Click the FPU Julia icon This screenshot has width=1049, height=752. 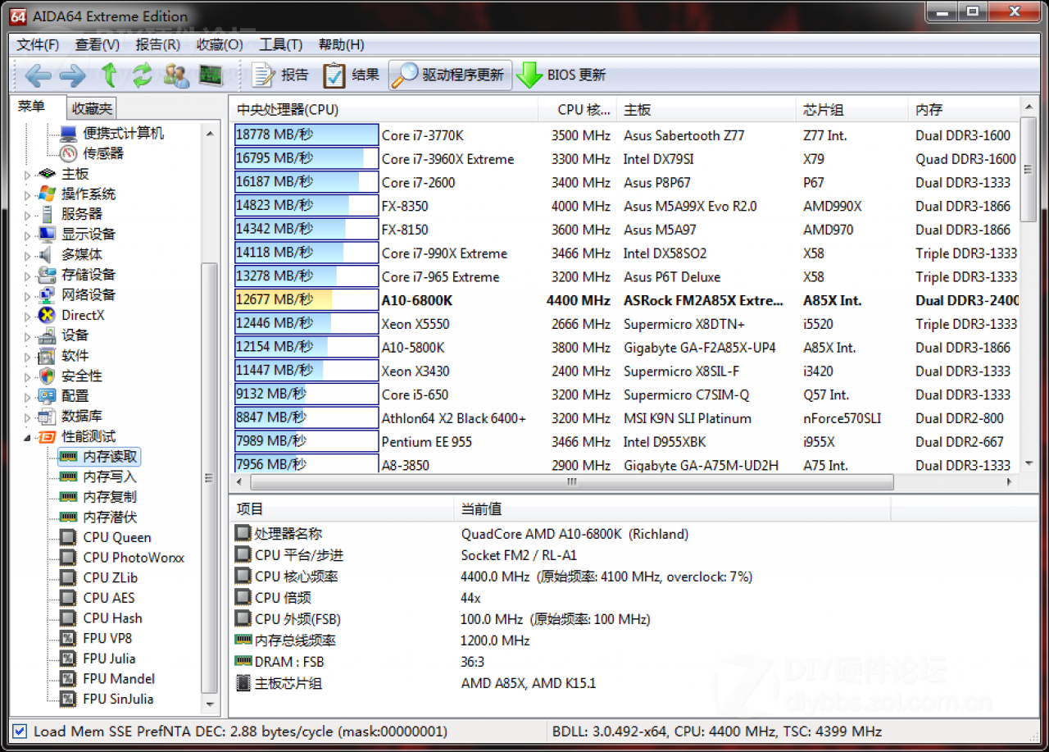point(69,659)
